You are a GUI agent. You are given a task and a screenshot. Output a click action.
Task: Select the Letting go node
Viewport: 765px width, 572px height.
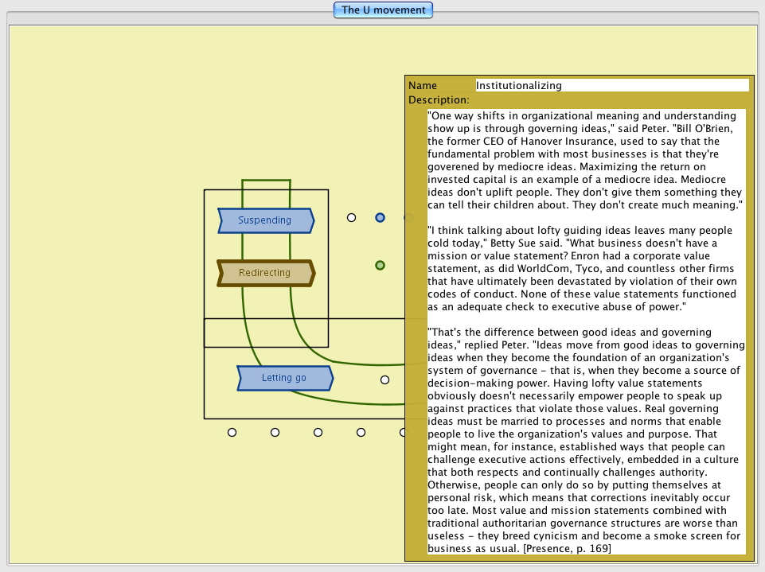pos(284,378)
